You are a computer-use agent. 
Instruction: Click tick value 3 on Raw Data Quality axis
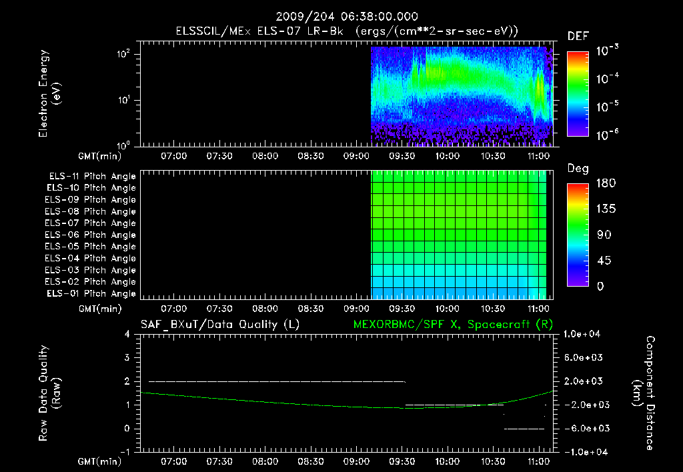pyautogui.click(x=127, y=357)
